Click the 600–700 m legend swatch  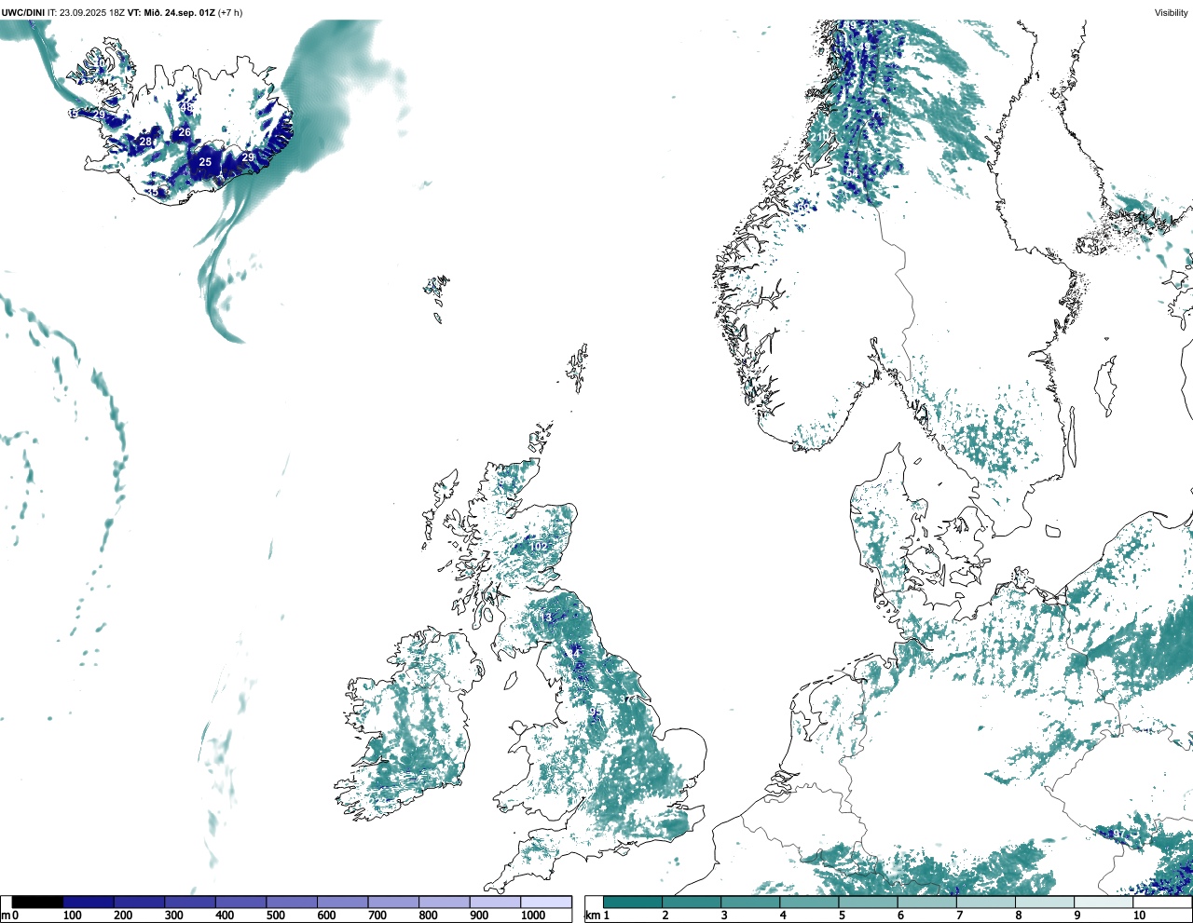(x=342, y=903)
